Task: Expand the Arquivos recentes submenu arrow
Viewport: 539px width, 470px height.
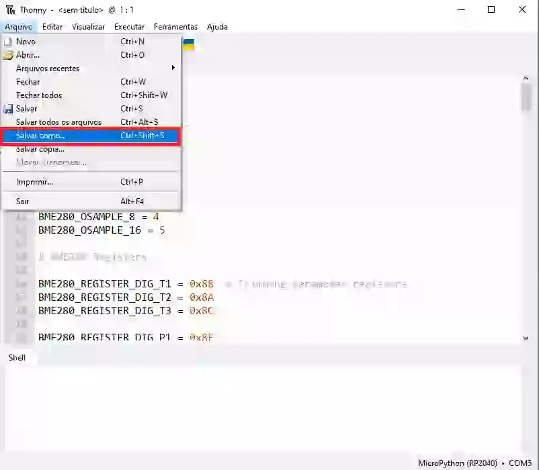Action: coord(173,68)
